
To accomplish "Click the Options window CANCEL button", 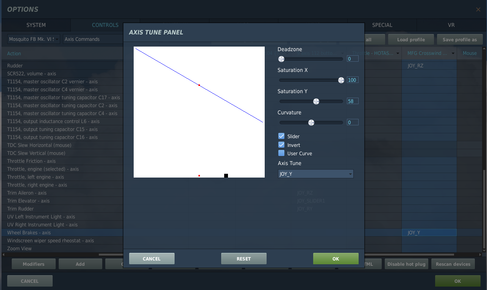I will 30,281.
